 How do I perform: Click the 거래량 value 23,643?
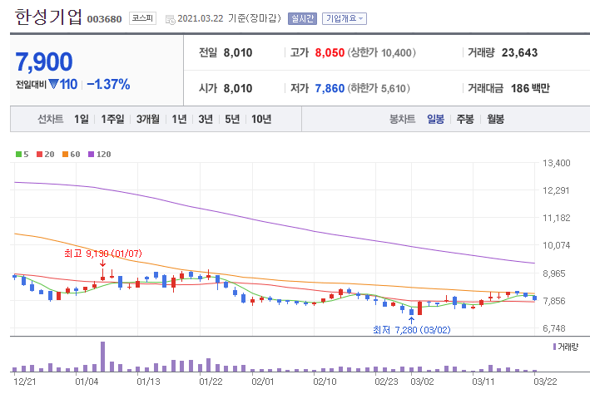click(519, 52)
